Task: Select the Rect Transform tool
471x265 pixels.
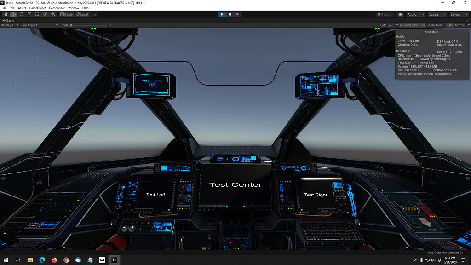Action: pyautogui.click(x=37, y=14)
